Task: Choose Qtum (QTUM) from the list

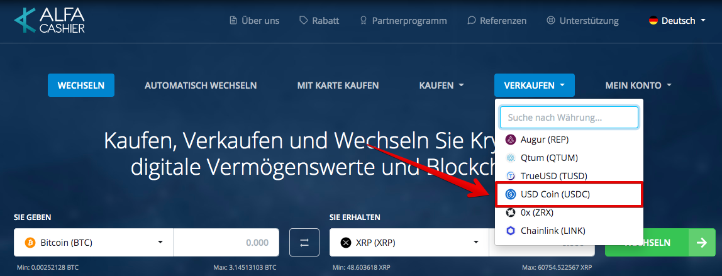Action: (569, 158)
